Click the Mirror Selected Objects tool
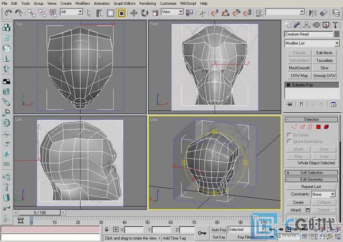Screen dimensions: 343x242 pyautogui.click(x=312, y=13)
